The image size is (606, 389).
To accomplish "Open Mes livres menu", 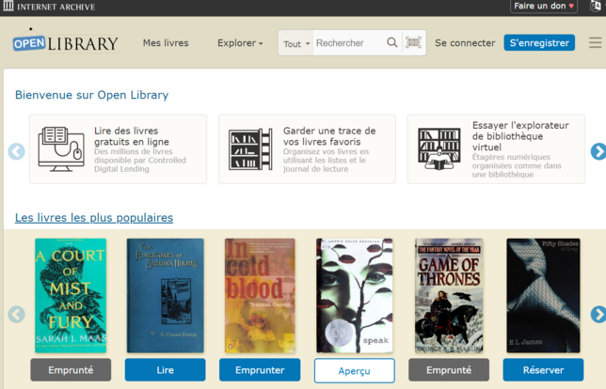I will pos(166,43).
